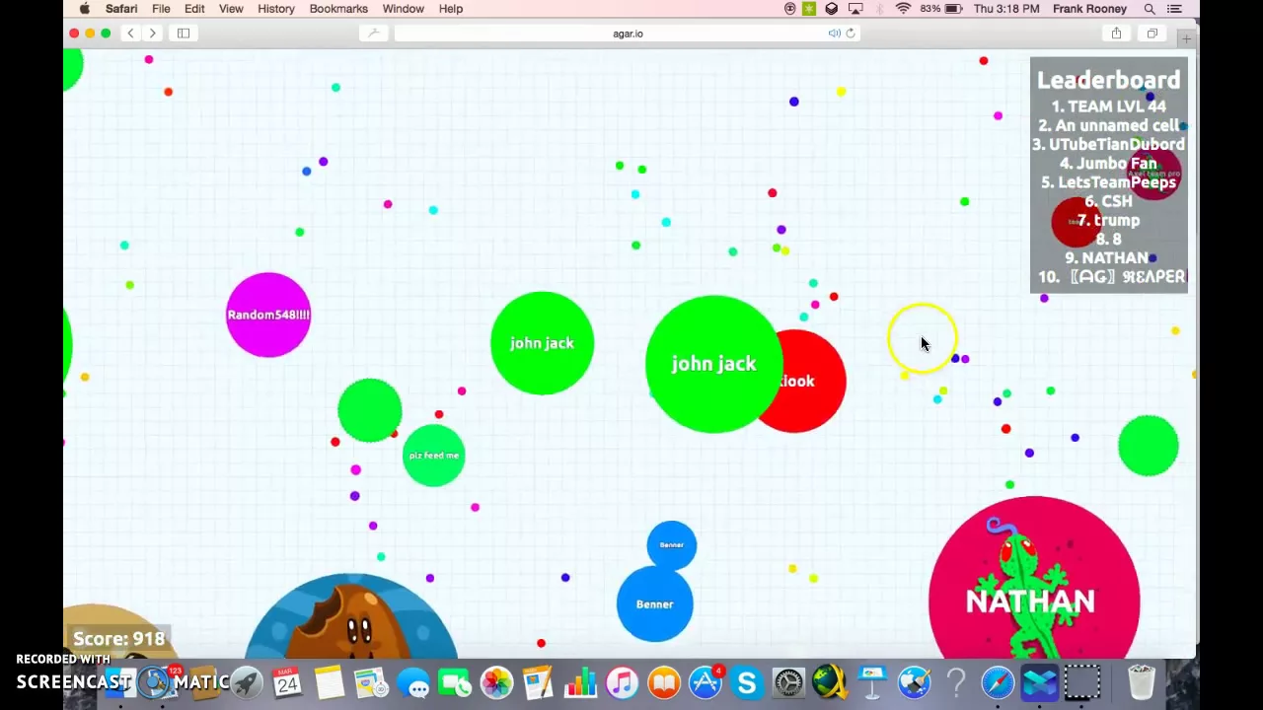
Task: Open iTunes in the Dock
Action: pyautogui.click(x=622, y=682)
